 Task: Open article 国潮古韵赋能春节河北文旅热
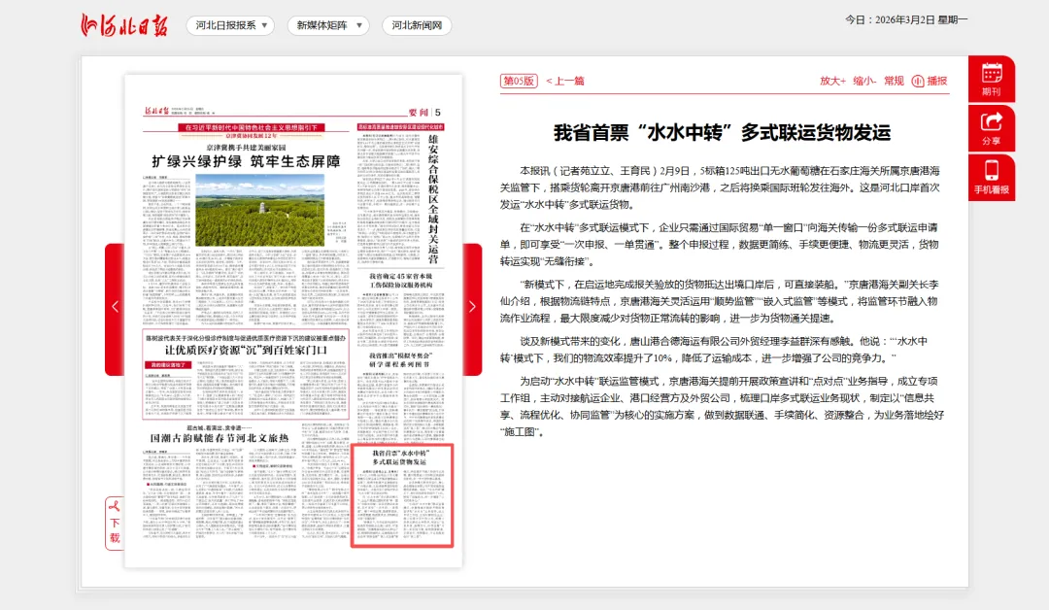220,437
